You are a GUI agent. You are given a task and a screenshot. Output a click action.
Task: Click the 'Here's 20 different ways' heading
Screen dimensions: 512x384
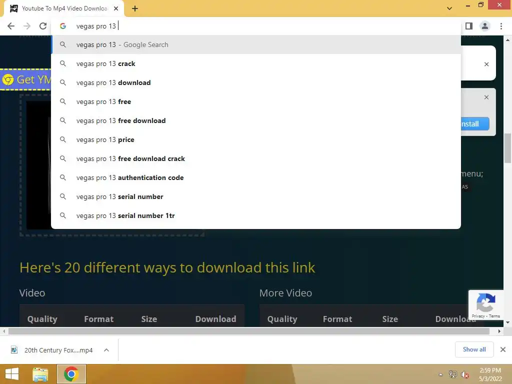pos(167,267)
